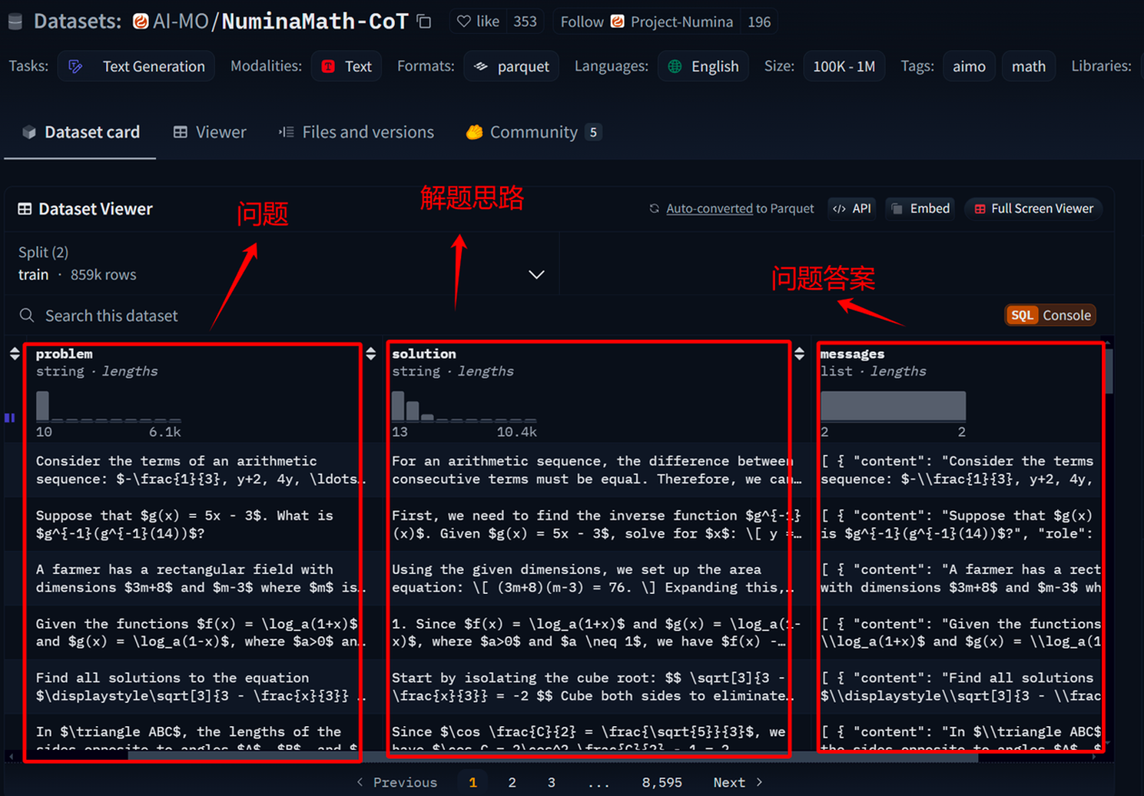Go to Next page
Viewport: 1144px width, 796px height.
[x=738, y=782]
